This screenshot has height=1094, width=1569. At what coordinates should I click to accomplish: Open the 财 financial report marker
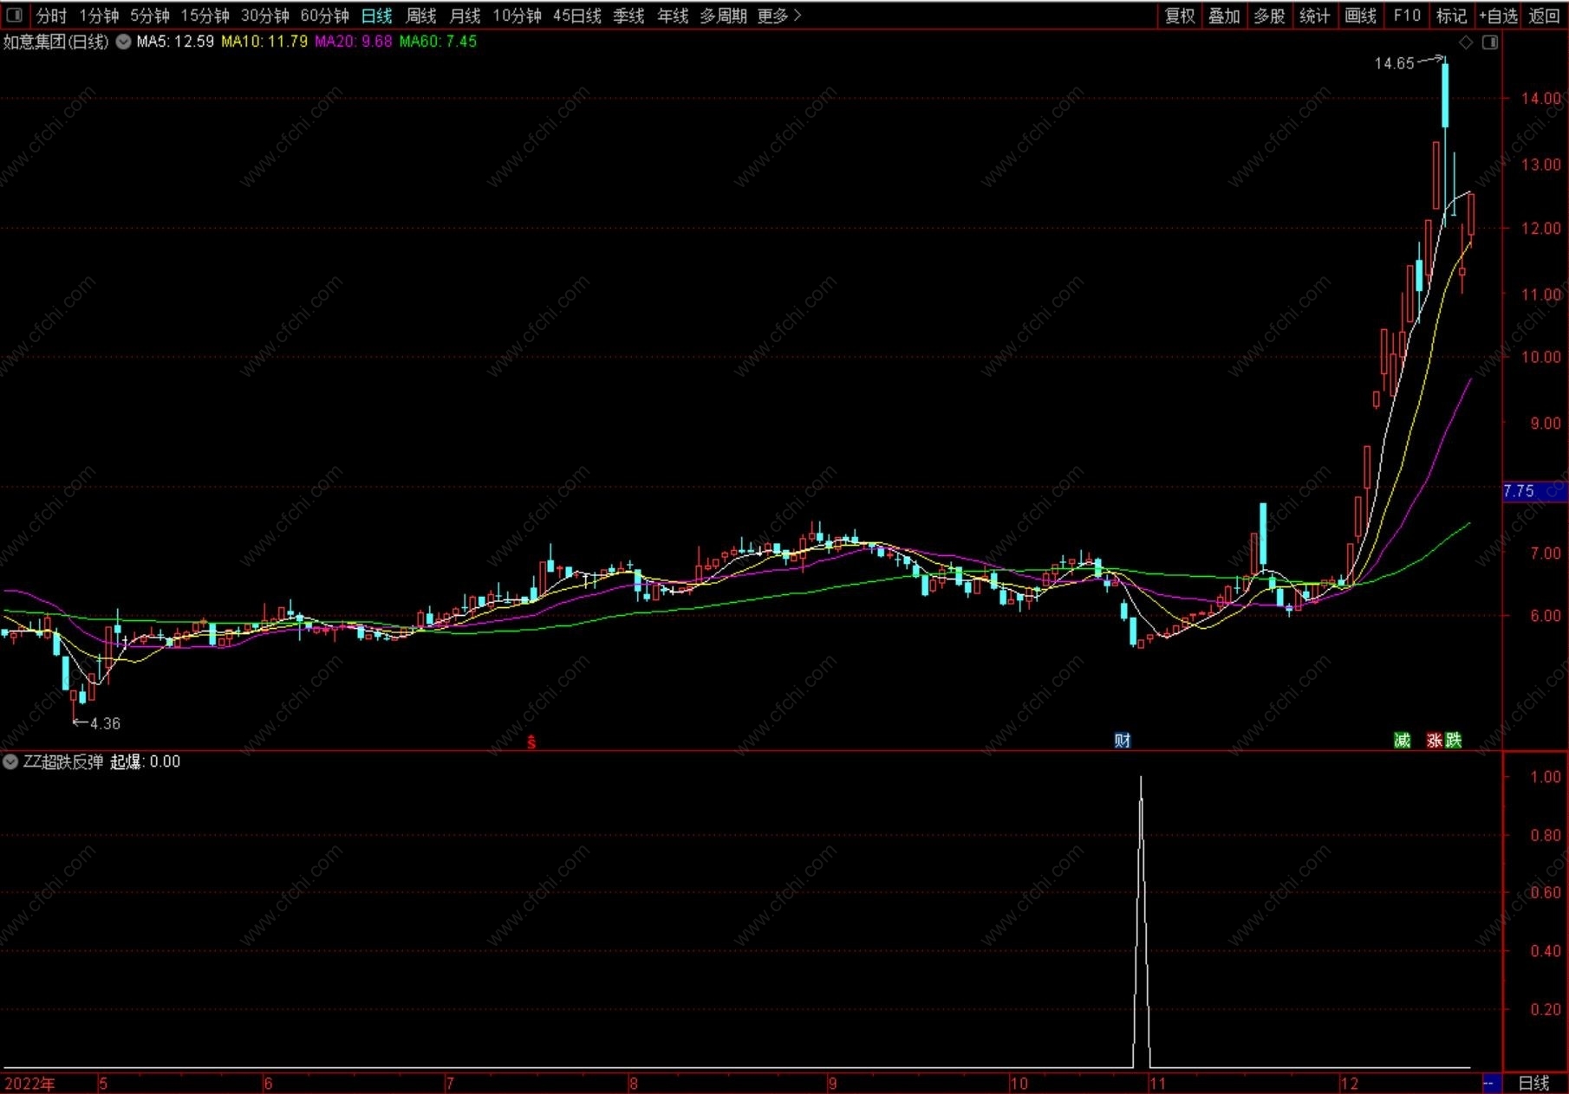pyautogui.click(x=1123, y=741)
